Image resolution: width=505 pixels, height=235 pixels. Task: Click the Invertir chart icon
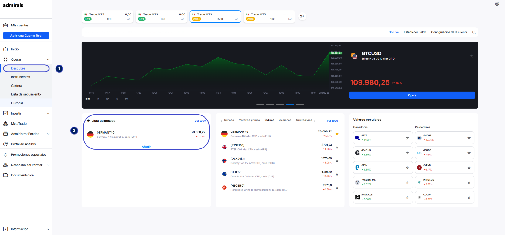(x=5, y=113)
